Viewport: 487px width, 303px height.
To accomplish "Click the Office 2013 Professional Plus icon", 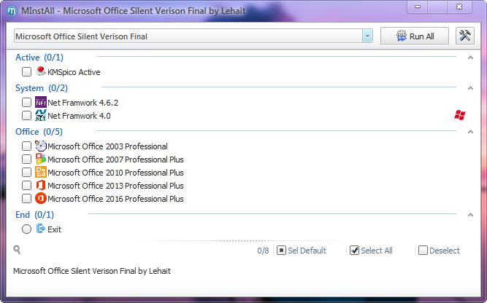I will pyautogui.click(x=41, y=185).
